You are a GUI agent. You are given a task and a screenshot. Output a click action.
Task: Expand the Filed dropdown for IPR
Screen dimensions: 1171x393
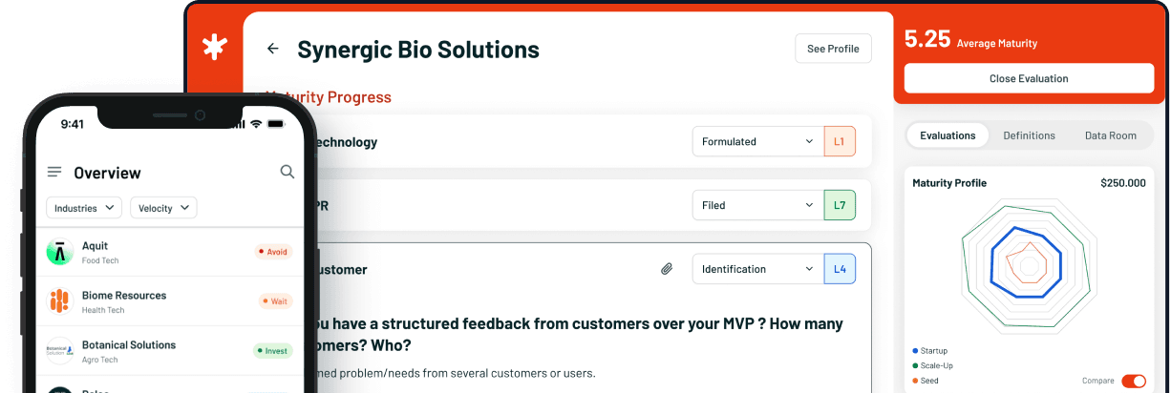point(757,205)
